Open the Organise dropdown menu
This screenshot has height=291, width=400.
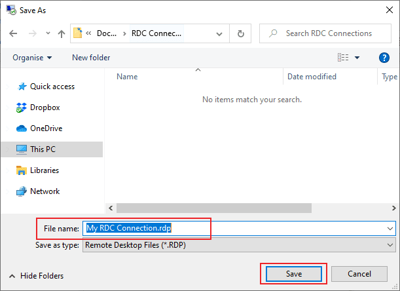click(x=32, y=58)
